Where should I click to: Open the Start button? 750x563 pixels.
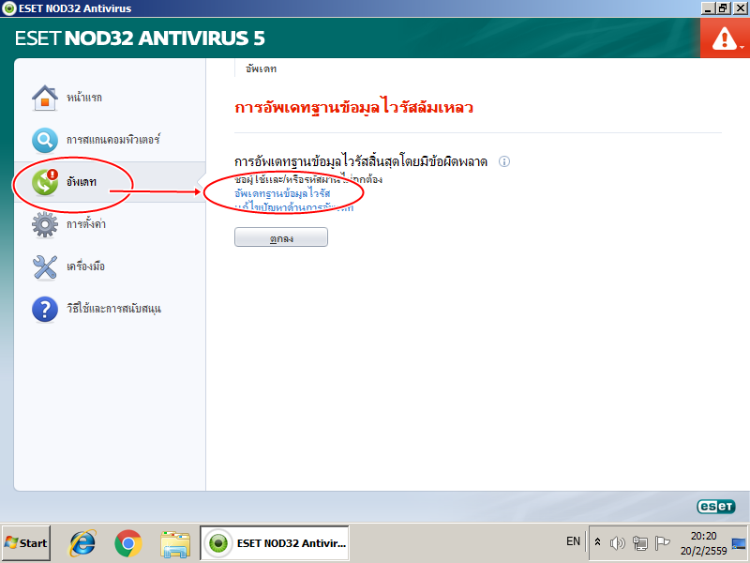(26, 543)
